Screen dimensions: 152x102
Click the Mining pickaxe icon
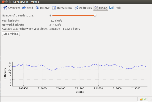[96, 8]
